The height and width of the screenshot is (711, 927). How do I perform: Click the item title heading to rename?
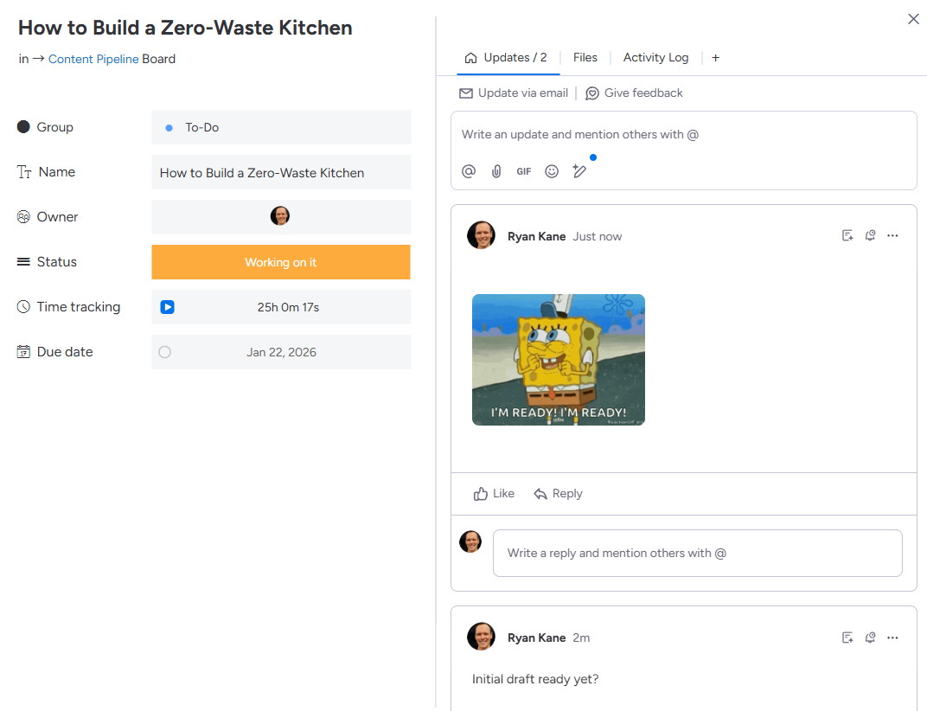pyautogui.click(x=185, y=28)
